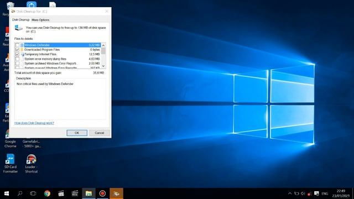Click the 0 bytes size value
The image size is (354, 199).
point(95,50)
